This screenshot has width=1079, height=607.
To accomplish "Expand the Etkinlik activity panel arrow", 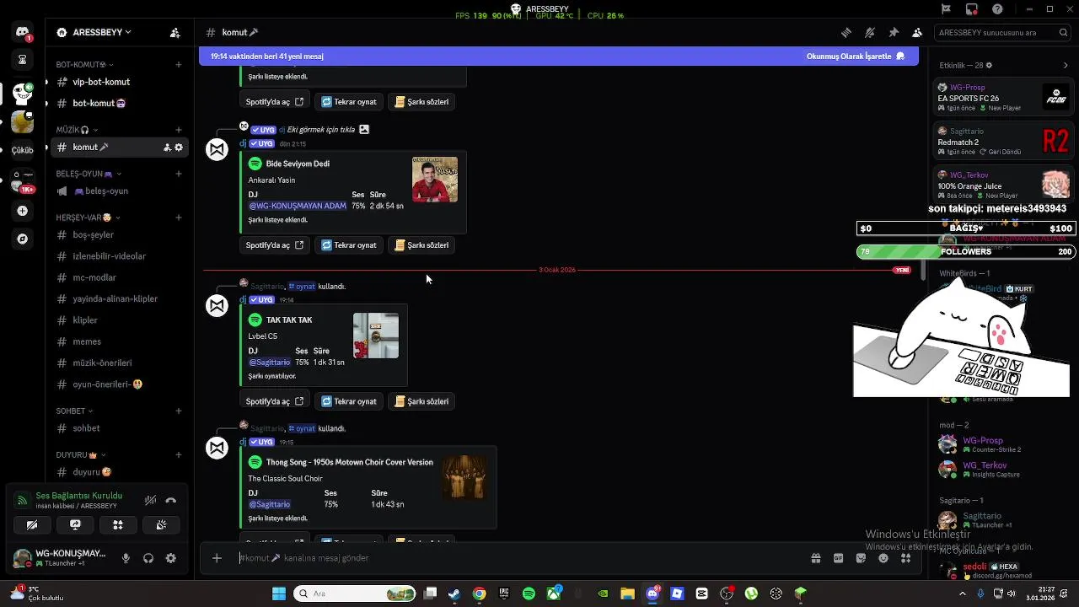I will (x=1066, y=65).
